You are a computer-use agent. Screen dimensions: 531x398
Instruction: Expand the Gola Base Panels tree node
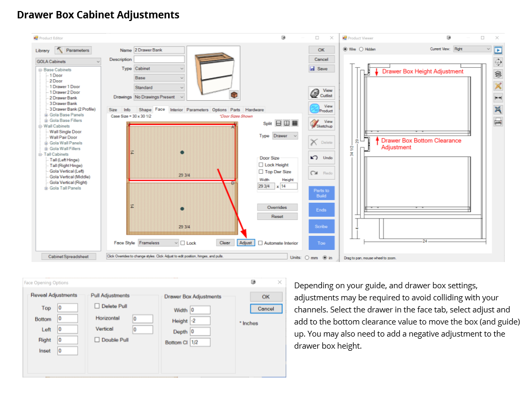46,115
